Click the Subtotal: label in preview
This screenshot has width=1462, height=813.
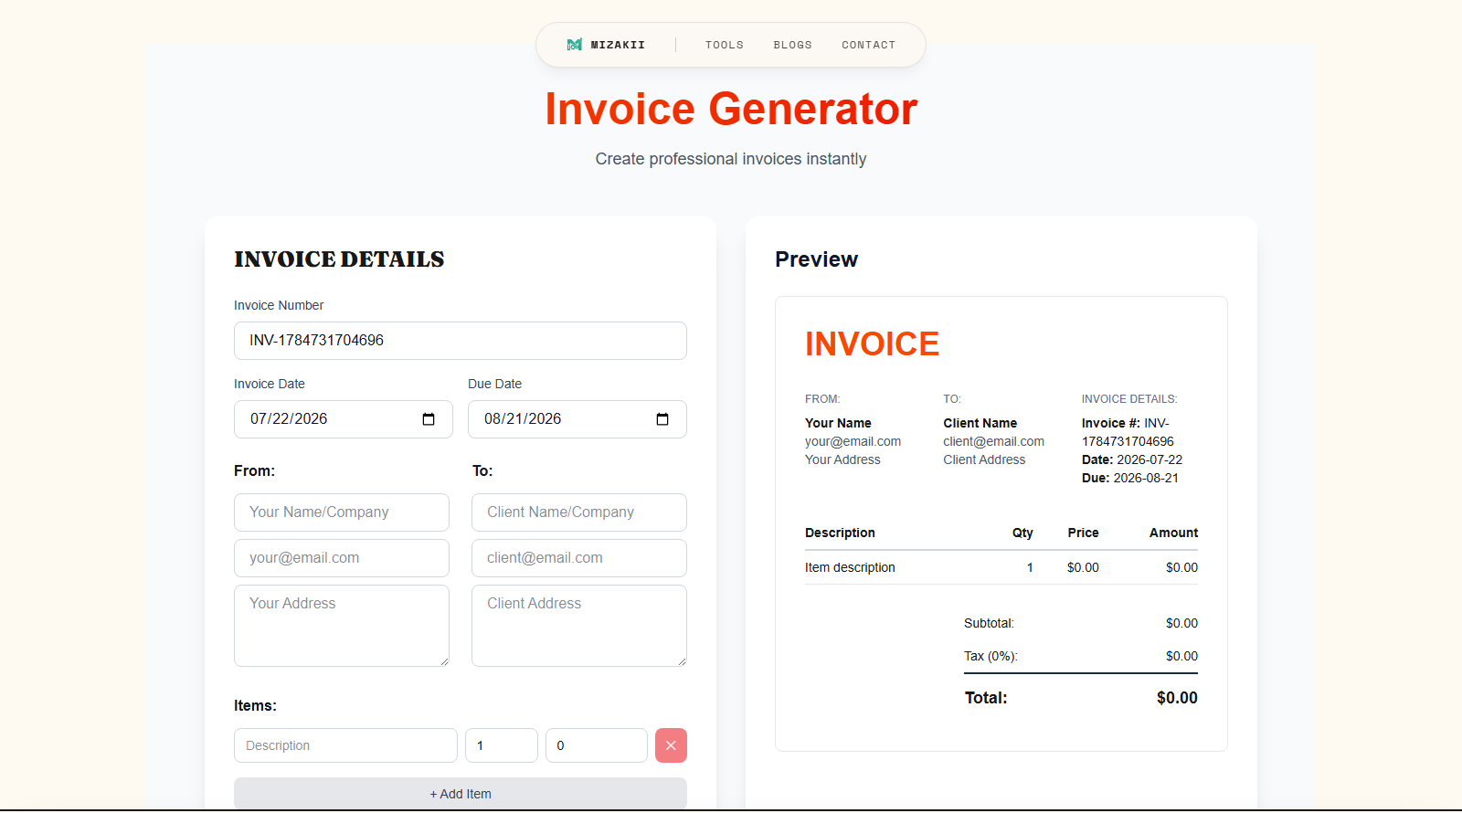pos(989,623)
